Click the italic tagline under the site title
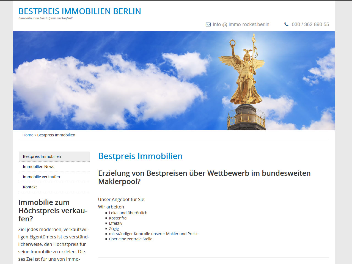Screen dimensions: 352x264 point(45,18)
